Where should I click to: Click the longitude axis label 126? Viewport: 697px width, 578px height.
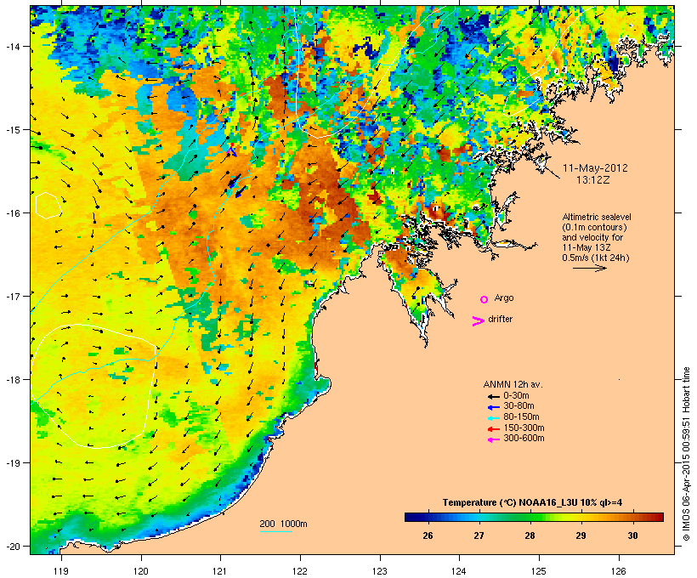point(618,571)
